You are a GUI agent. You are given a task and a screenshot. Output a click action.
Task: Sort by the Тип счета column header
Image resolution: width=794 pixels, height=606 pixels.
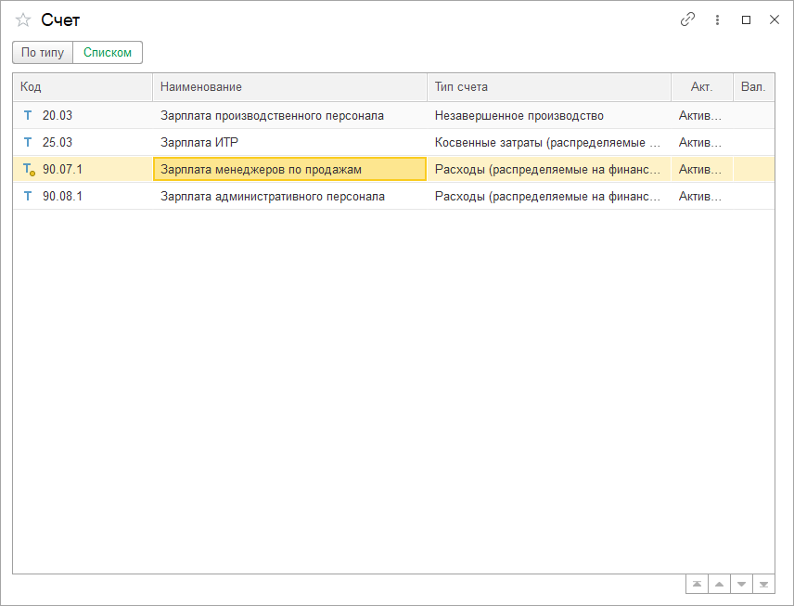[548, 87]
